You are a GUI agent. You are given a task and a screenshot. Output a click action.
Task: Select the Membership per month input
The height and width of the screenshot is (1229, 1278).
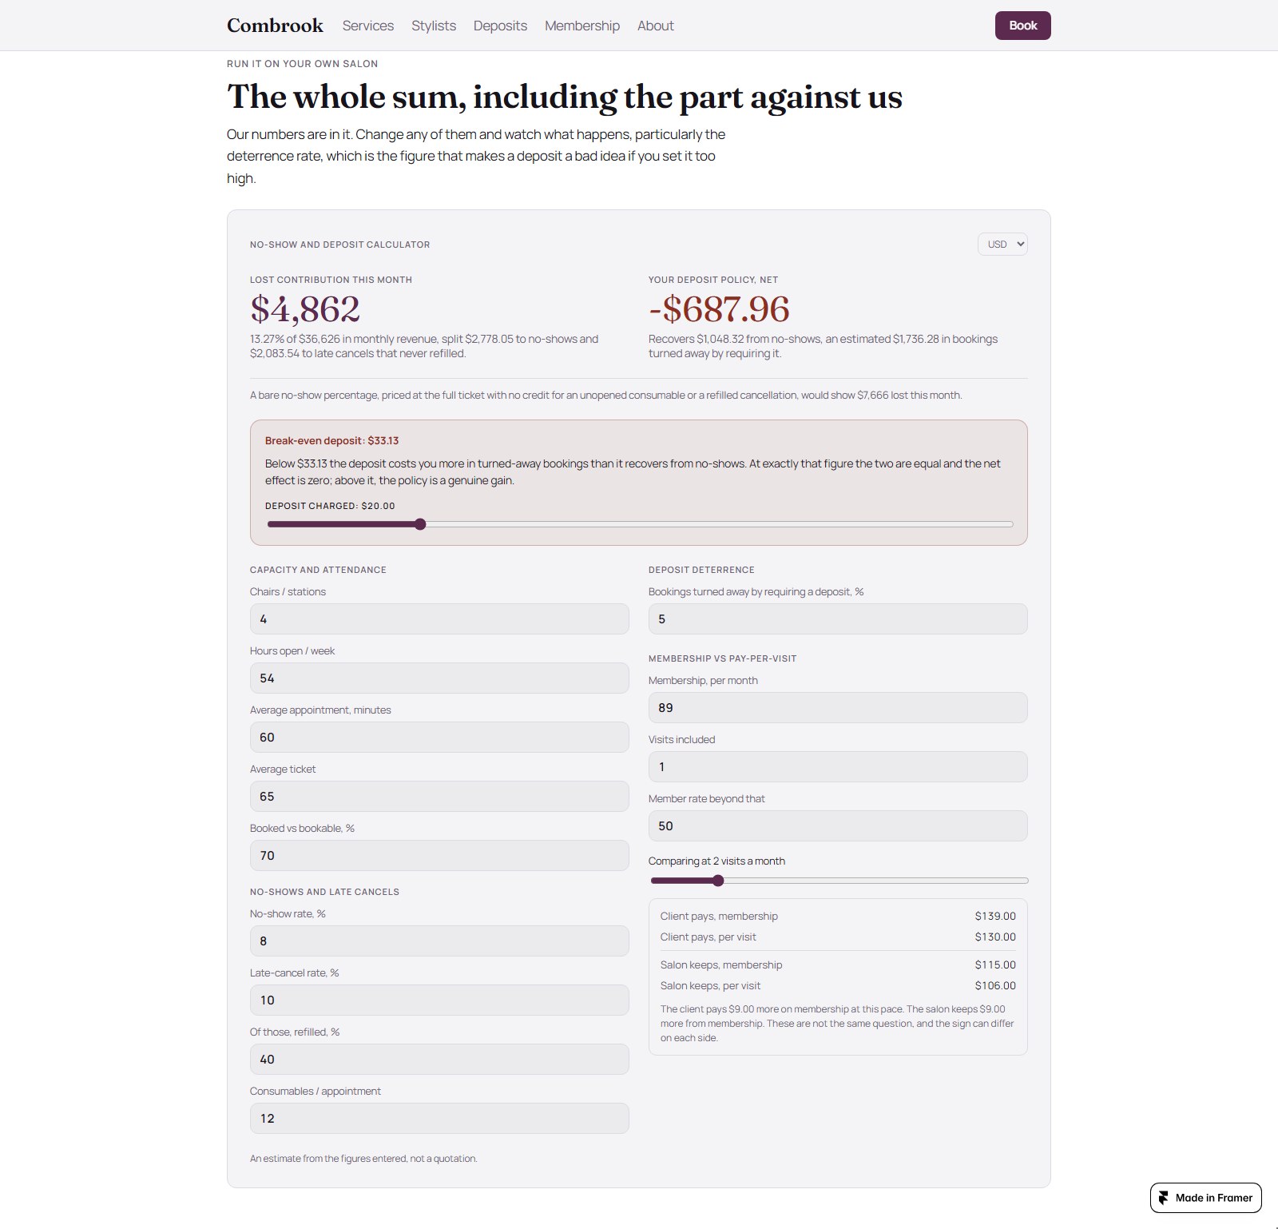(838, 708)
